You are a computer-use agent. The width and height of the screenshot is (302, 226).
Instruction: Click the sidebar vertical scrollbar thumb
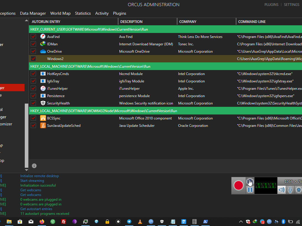pos(26,135)
